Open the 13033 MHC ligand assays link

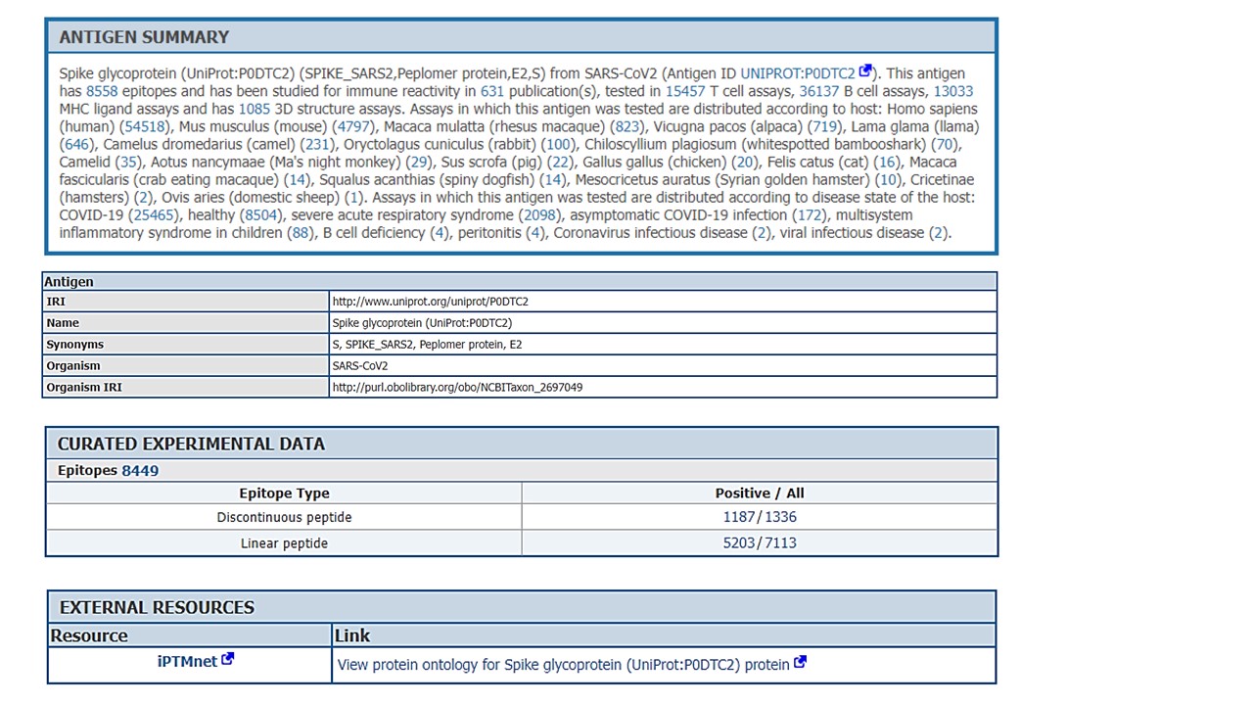tap(952, 91)
